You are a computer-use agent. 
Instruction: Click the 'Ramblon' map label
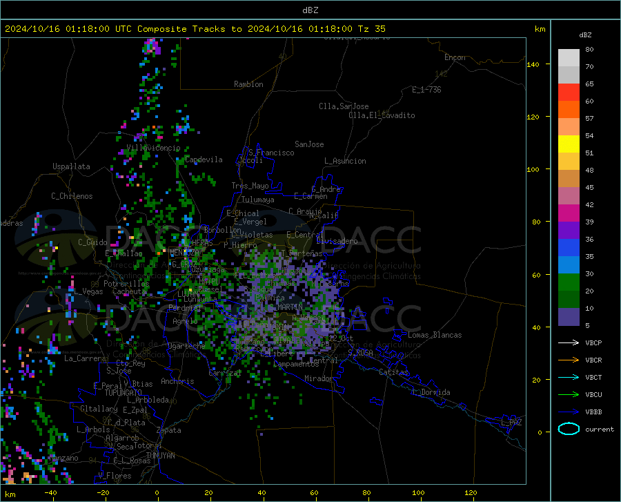click(248, 84)
